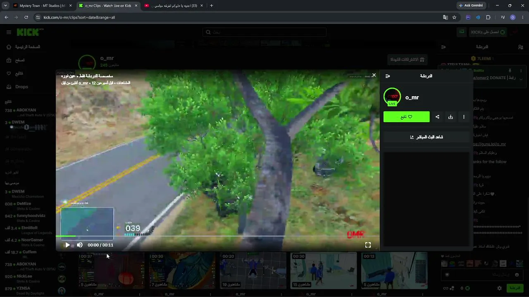This screenshot has height=297, width=529.
Task: Share this clip
Action: pyautogui.click(x=437, y=117)
